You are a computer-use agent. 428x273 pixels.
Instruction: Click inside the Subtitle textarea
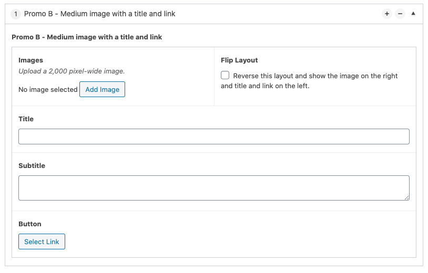[x=213, y=187]
